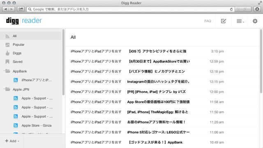Click the mark all as read icon
263x148 pixels.
[x=224, y=21]
